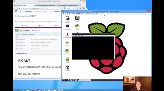Click Firefox horizontal scrollbar at page bottom

click(38, 78)
